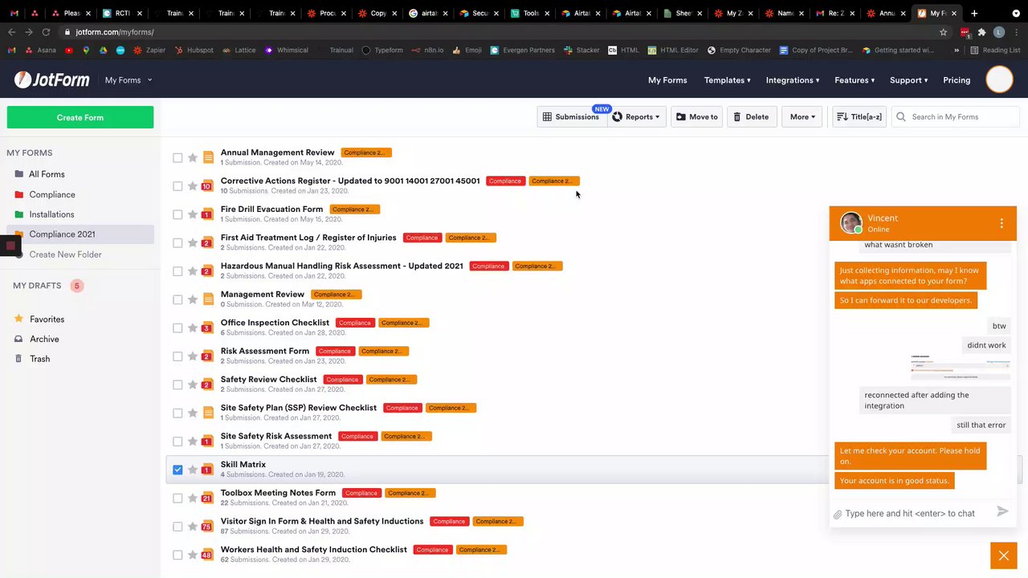The width and height of the screenshot is (1028, 578).
Task: Open the browser extensions puzzle icon
Action: coord(981,32)
